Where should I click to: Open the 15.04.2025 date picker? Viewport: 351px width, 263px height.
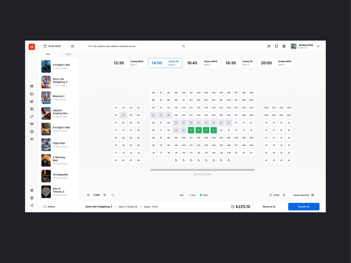coord(54,46)
